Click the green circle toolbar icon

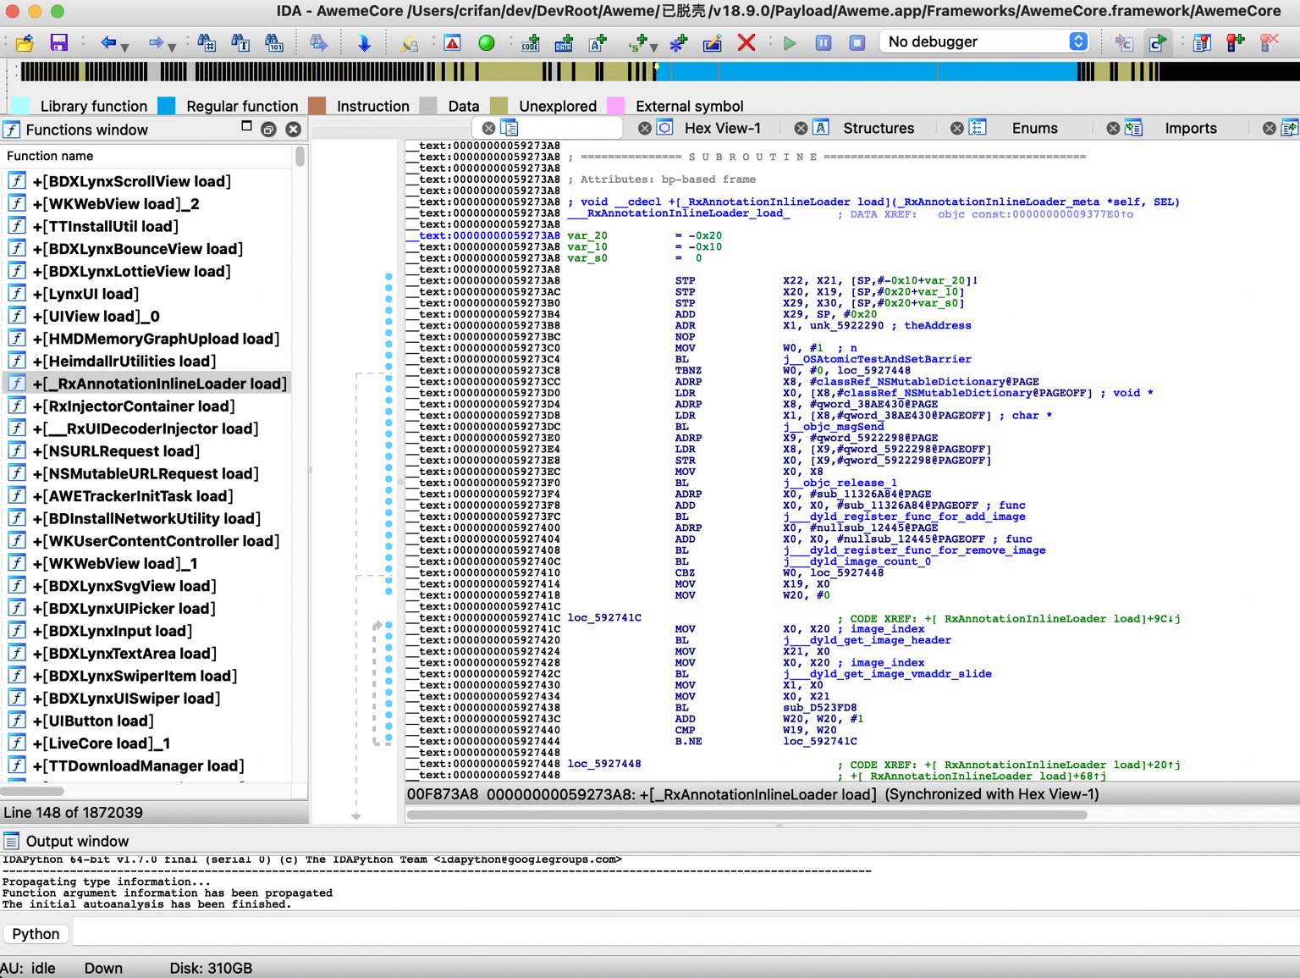tap(487, 42)
